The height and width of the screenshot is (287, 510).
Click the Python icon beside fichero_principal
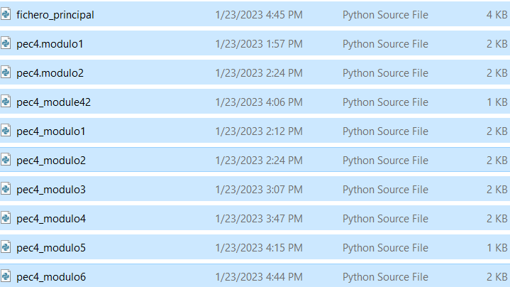[6, 14]
